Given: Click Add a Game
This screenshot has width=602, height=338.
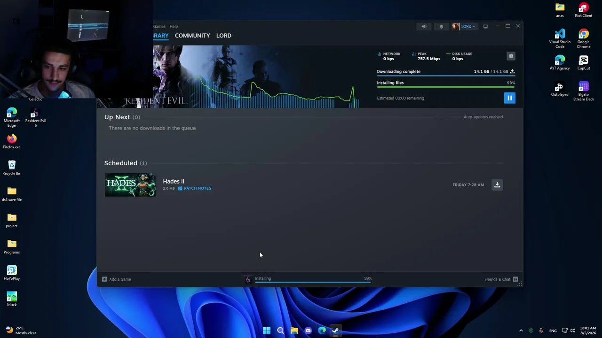Looking at the screenshot, I should [116, 279].
